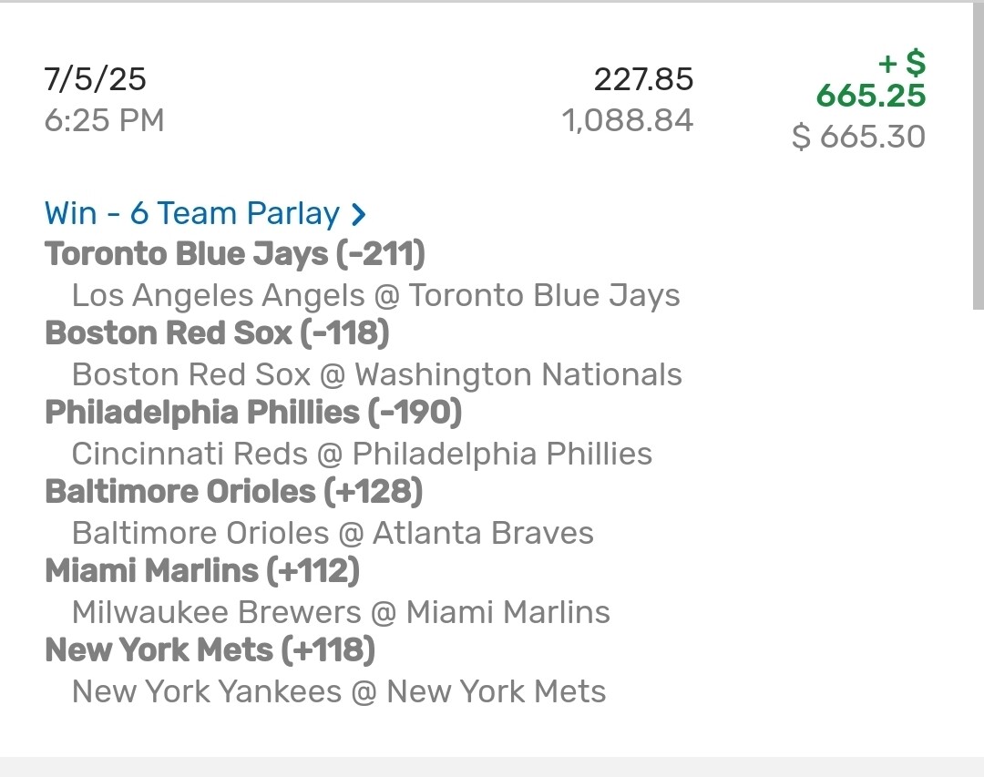Image resolution: width=984 pixels, height=777 pixels.
Task: Tap New York Yankees @ New York Mets matchup
Action: click(x=339, y=691)
